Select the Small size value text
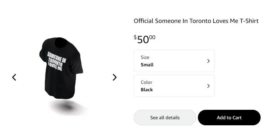 point(147,65)
